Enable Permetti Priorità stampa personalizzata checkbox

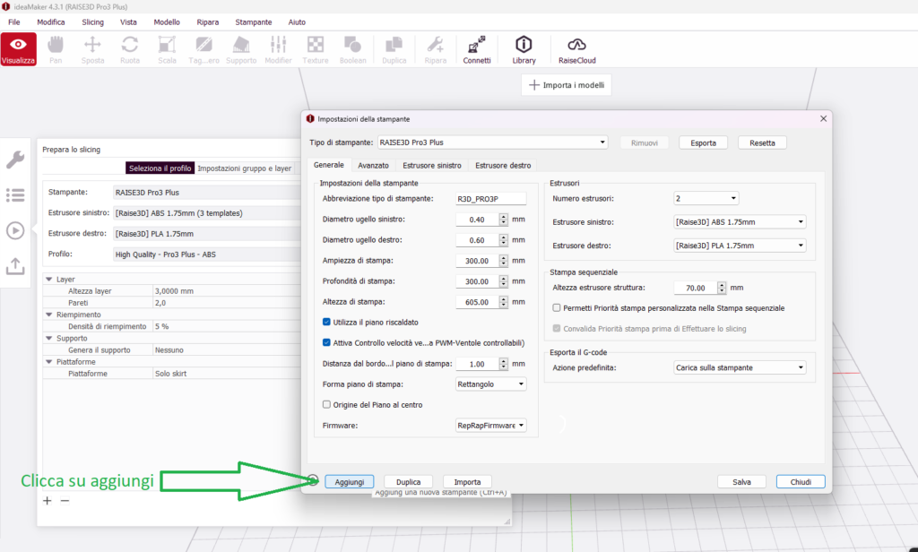tap(557, 308)
